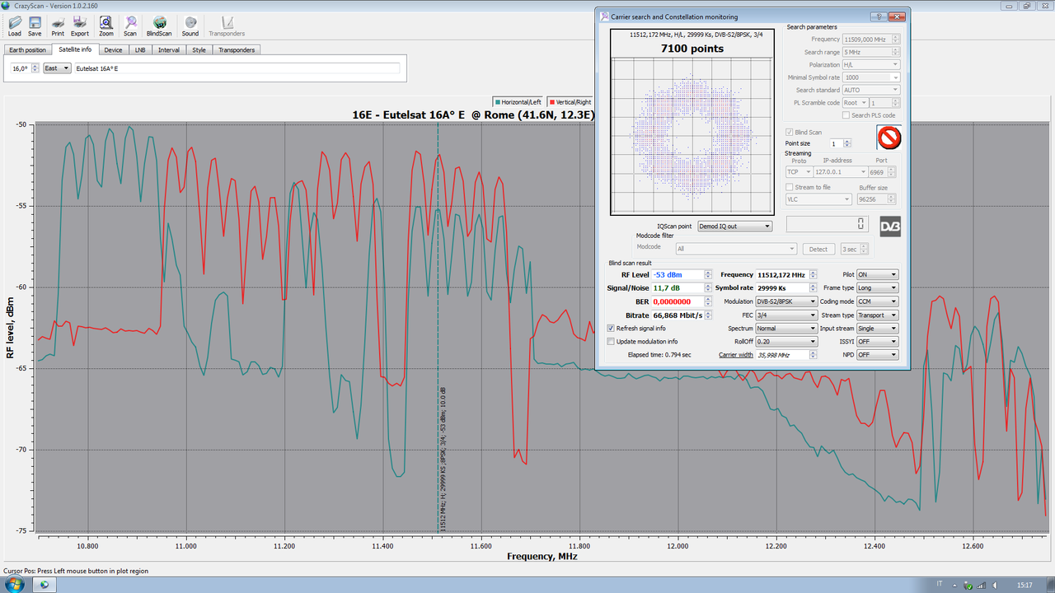Open the East direction dropdown

coord(57,68)
